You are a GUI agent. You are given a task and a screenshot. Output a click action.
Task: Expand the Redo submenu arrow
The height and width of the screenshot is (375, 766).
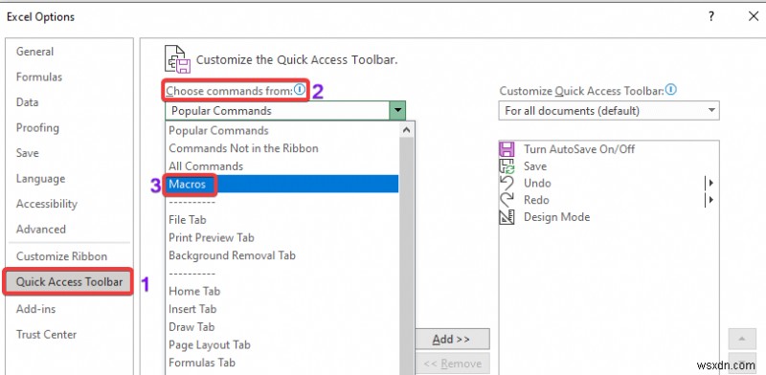[710, 200]
